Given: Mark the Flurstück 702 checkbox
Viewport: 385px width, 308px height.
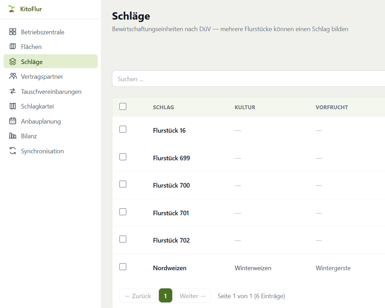Looking at the screenshot, I should coord(123,239).
